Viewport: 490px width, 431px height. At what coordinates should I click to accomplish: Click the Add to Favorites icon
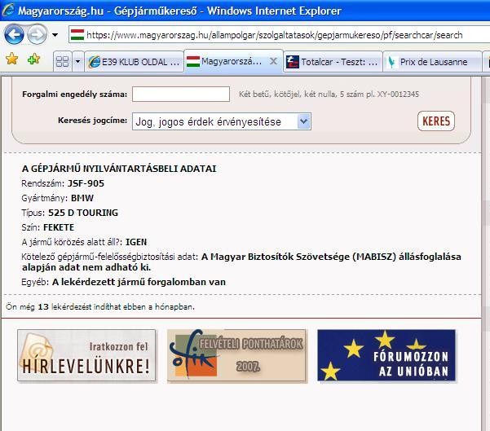[x=33, y=60]
